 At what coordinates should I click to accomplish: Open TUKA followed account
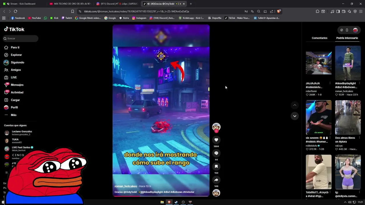coord(13,141)
